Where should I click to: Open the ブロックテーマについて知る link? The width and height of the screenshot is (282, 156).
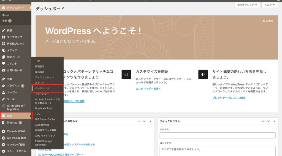(229, 98)
